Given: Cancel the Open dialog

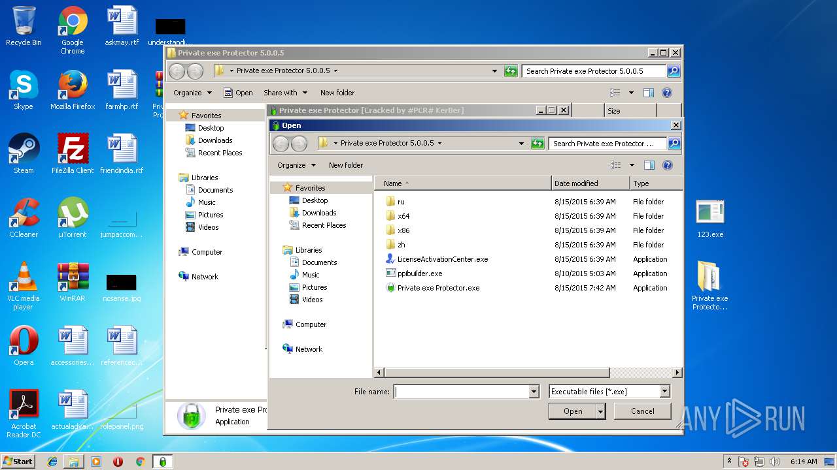Looking at the screenshot, I should 643,411.
